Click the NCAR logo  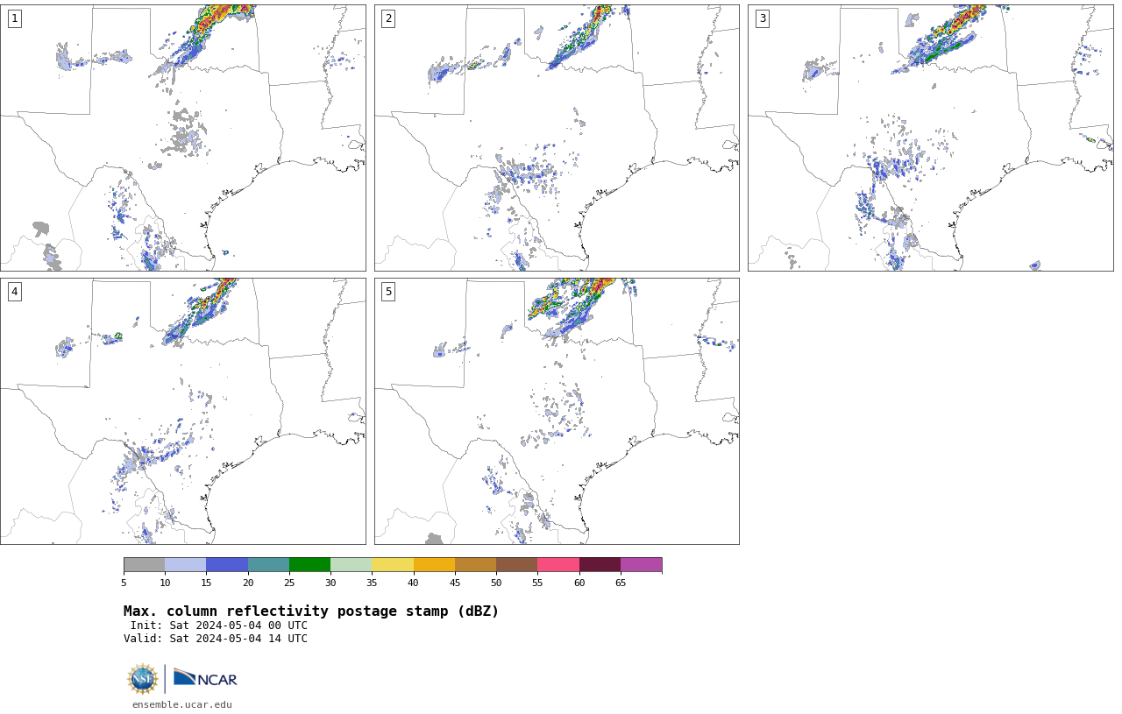click(205, 679)
